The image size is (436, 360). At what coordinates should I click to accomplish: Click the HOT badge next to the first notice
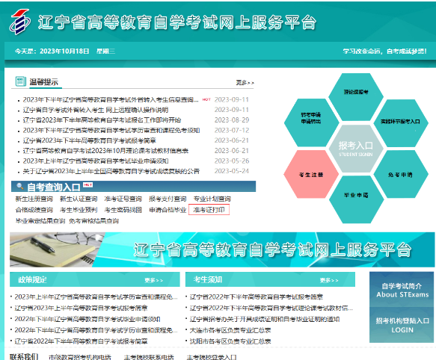(206, 99)
